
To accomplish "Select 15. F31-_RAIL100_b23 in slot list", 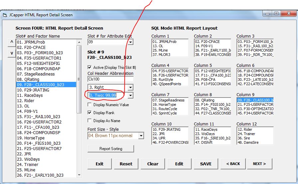I will [x=46, y=117].
